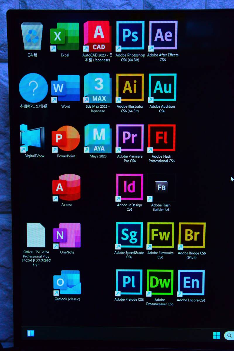
Task: Open AutoCAD 2023 Japanese shortcut
Action: [x=97, y=36]
